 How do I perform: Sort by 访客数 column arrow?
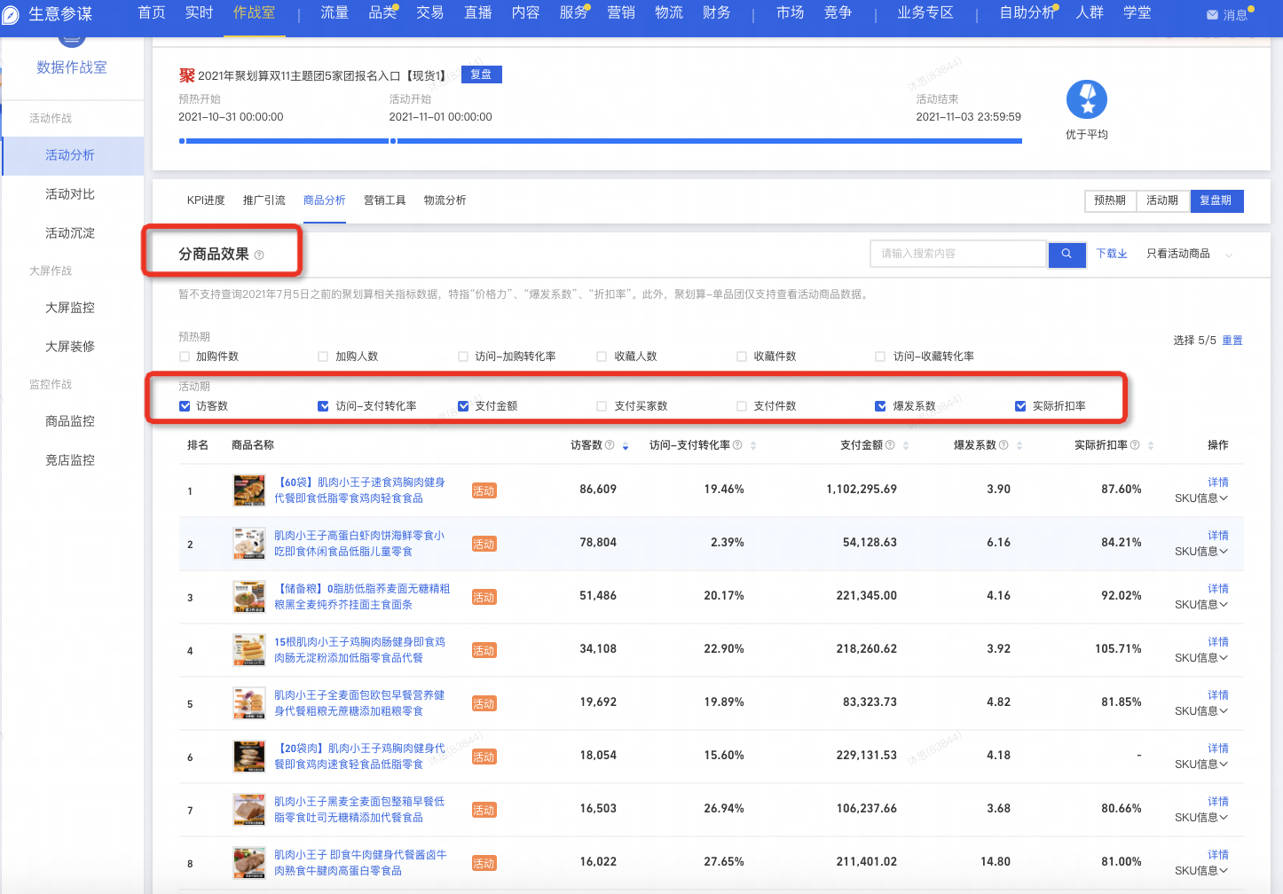coord(626,446)
